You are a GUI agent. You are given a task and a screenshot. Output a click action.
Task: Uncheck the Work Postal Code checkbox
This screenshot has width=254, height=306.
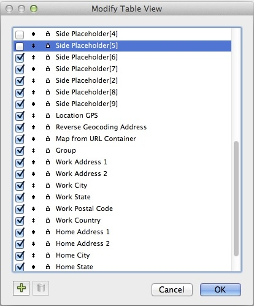(20, 209)
